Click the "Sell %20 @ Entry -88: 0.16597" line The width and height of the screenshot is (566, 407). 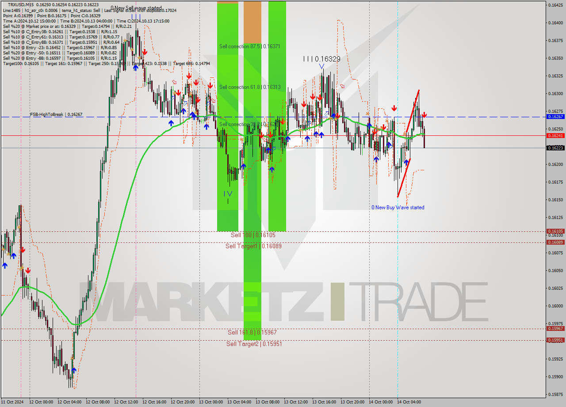click(32, 58)
